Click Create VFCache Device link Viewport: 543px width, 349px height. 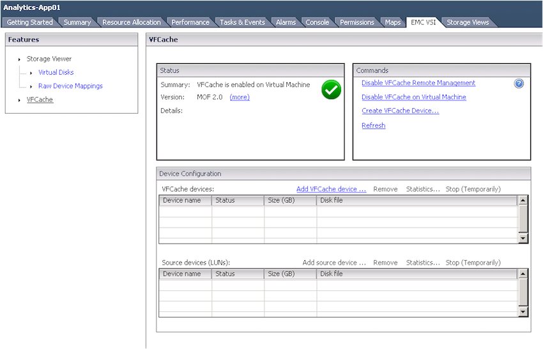pyautogui.click(x=400, y=111)
